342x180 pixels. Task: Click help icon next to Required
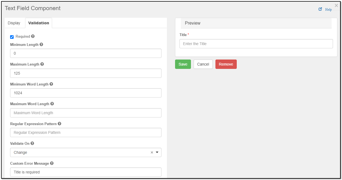(33, 36)
